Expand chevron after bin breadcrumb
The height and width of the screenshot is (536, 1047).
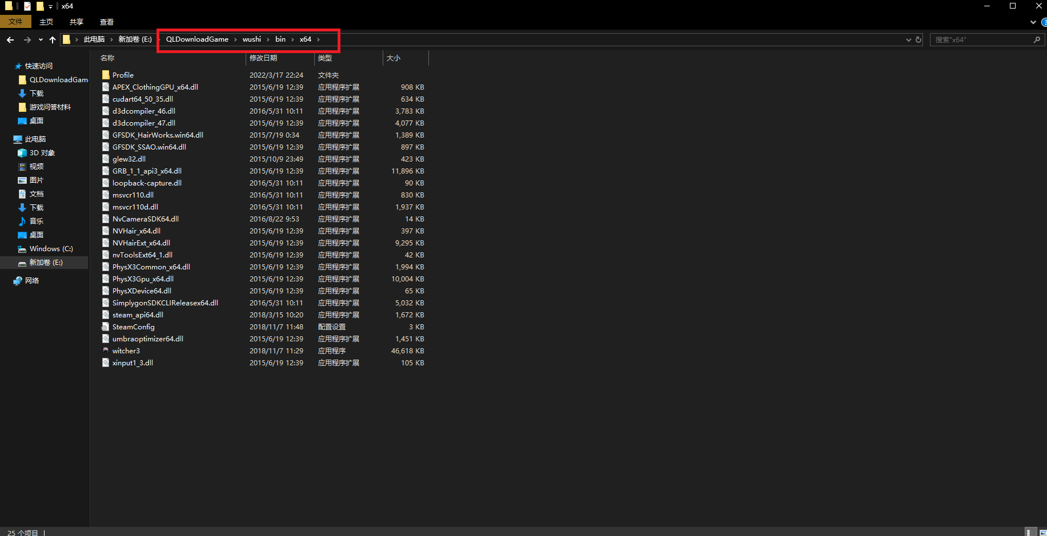292,39
